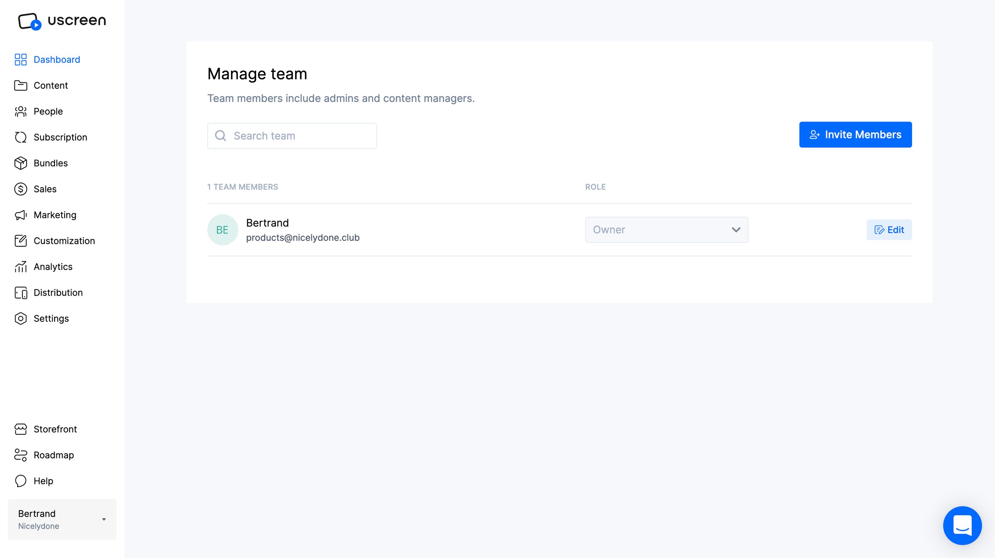
Task: Click Edit for Bertrand
Action: point(889,230)
